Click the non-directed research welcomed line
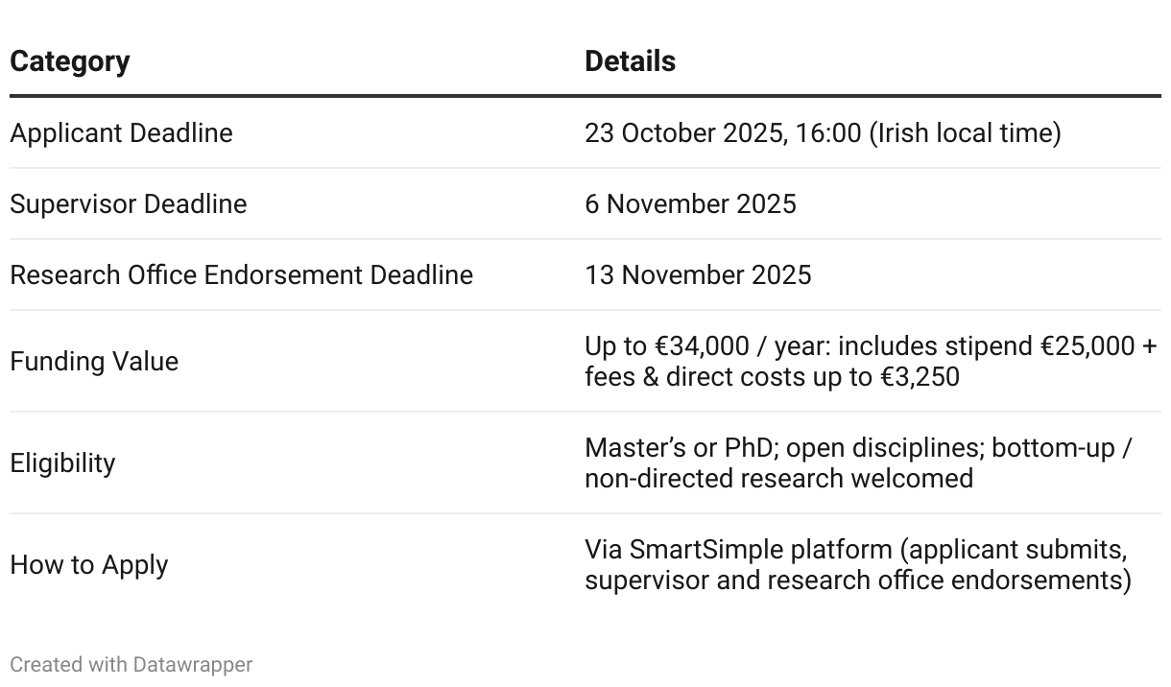This screenshot has height=687, width=1171. tap(778, 478)
